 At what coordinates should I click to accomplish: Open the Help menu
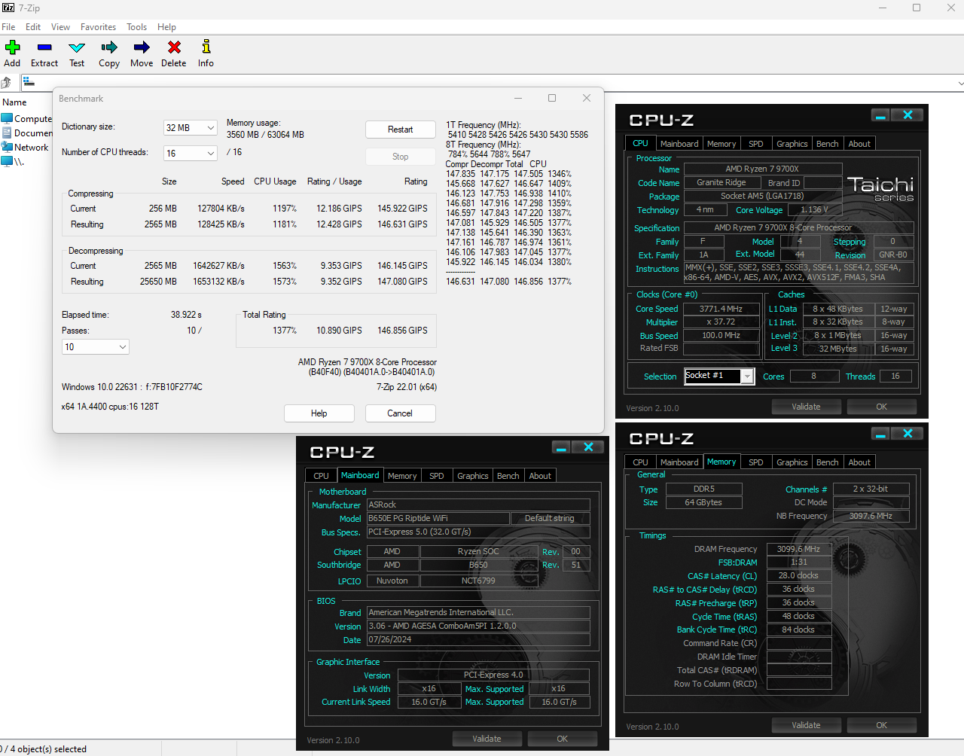166,26
